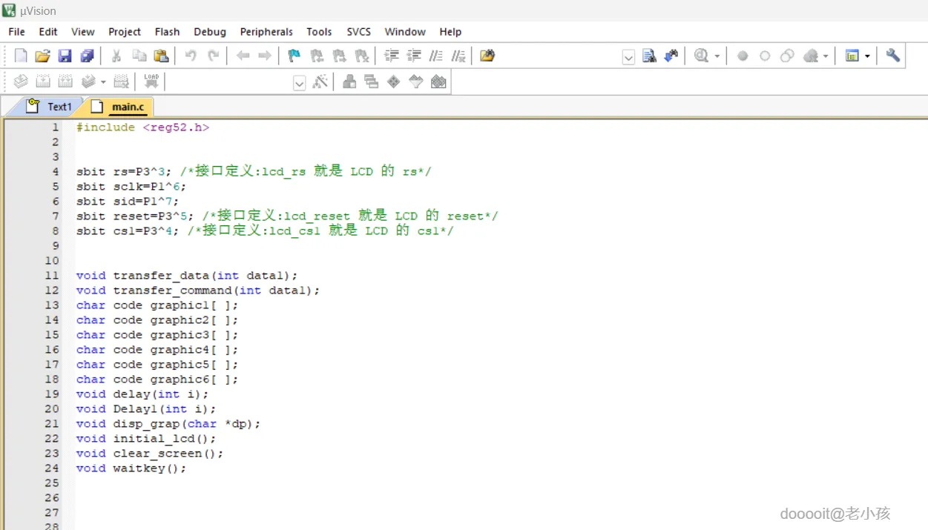928x530 pixels.
Task: Create a new file with toolbar icon
Action: [x=21, y=56]
